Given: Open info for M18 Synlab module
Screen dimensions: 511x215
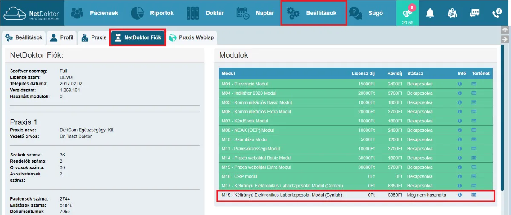Looking at the screenshot, I should coord(460,195).
